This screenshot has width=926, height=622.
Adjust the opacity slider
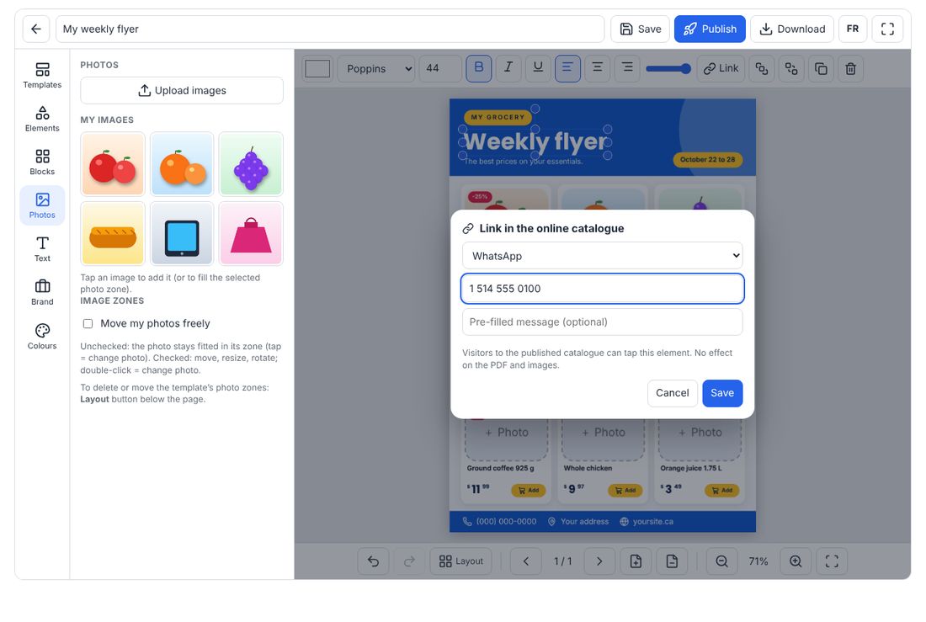668,68
